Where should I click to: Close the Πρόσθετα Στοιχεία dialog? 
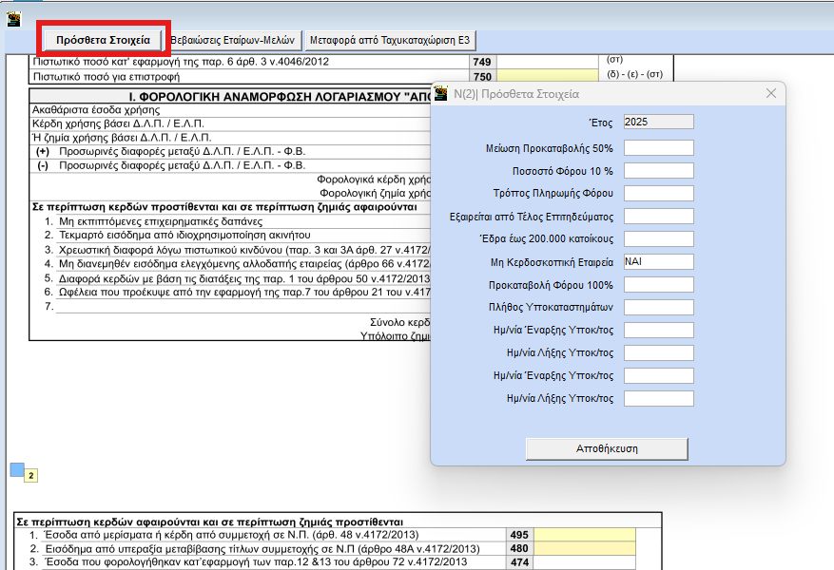771,93
